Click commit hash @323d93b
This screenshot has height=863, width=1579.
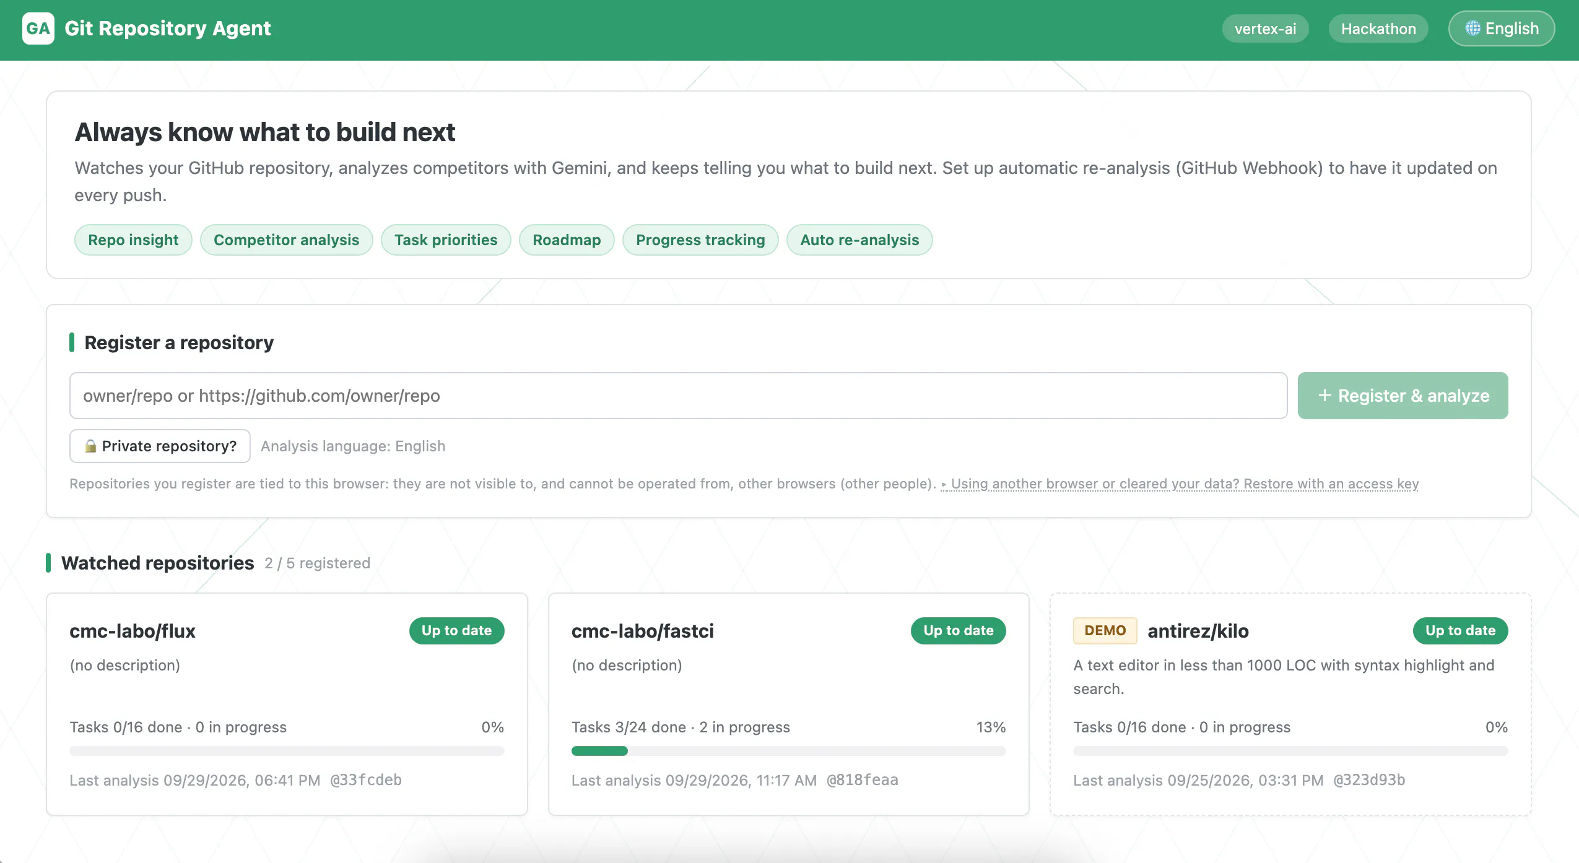point(1369,780)
